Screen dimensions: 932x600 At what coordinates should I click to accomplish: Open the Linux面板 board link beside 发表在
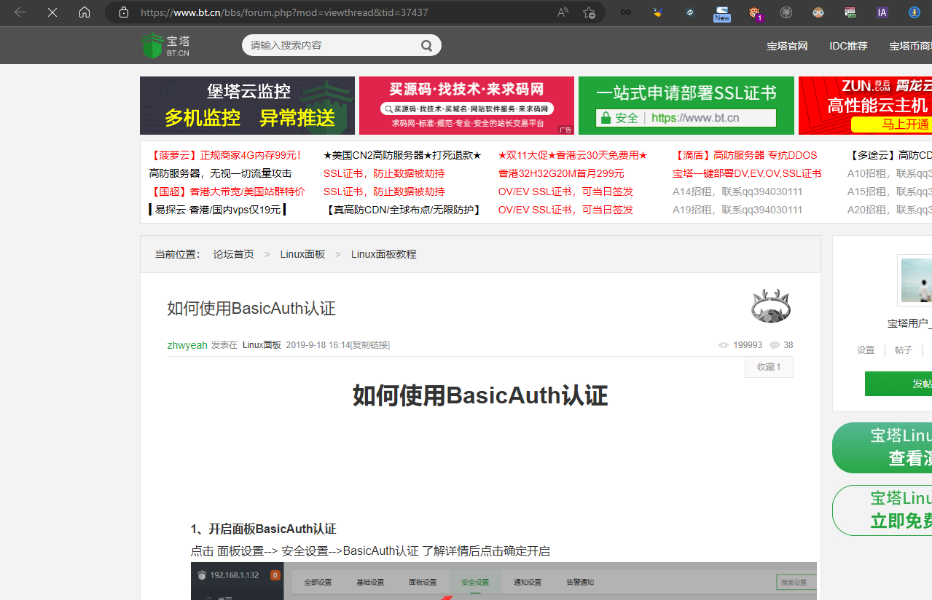click(x=262, y=345)
